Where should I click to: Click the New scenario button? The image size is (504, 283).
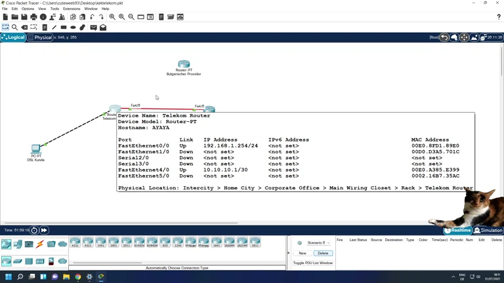click(x=303, y=253)
